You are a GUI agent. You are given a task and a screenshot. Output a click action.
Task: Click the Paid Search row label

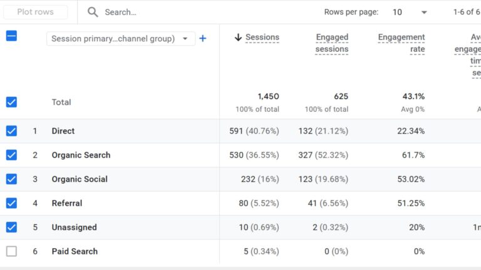pos(75,251)
